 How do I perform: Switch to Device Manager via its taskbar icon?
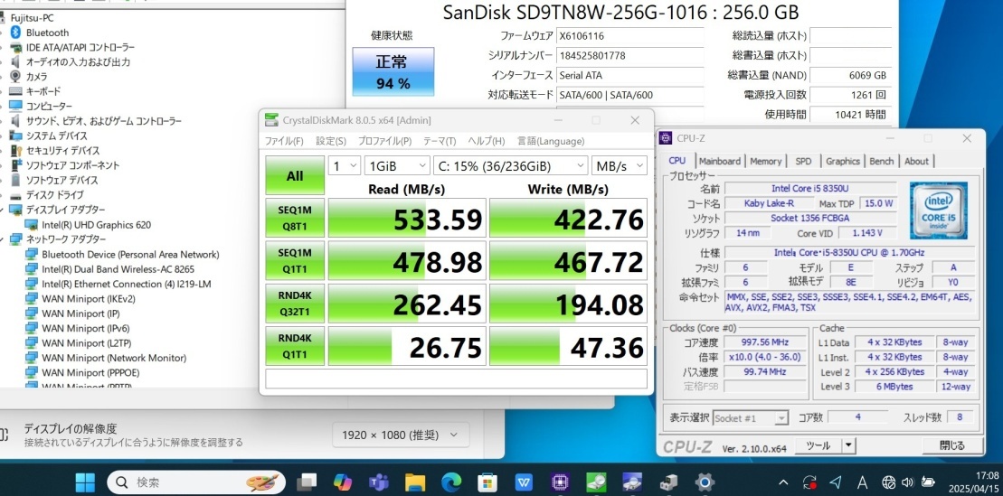[x=668, y=482]
